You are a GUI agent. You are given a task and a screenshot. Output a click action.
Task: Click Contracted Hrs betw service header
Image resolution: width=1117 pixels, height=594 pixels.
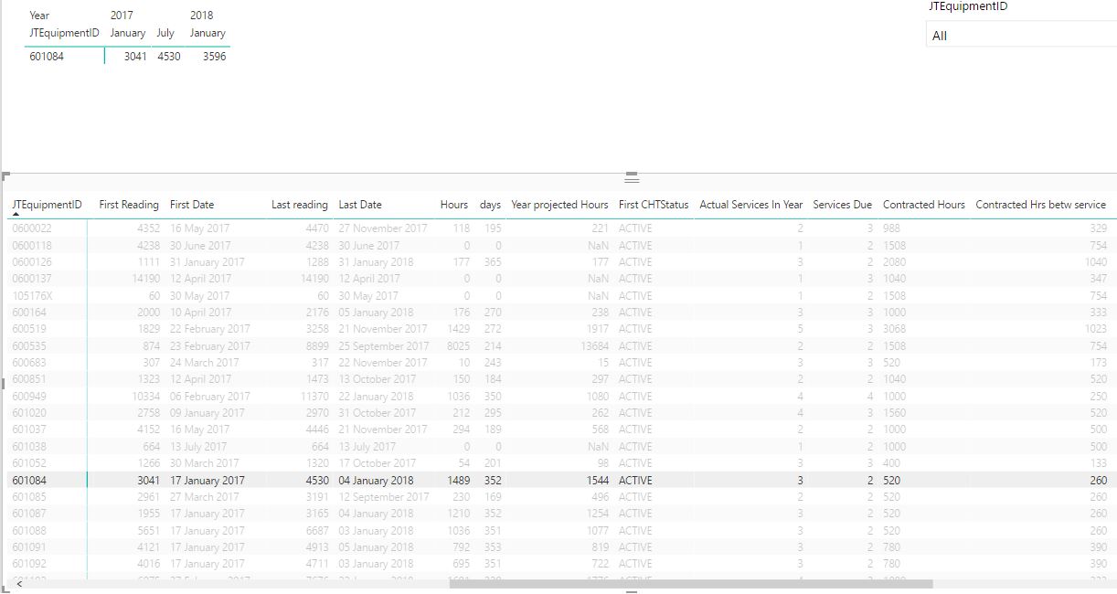[1041, 205]
